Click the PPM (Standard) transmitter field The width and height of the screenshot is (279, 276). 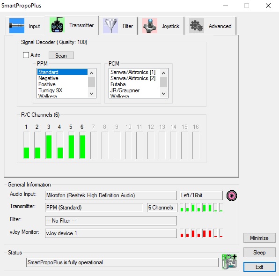coord(94,208)
